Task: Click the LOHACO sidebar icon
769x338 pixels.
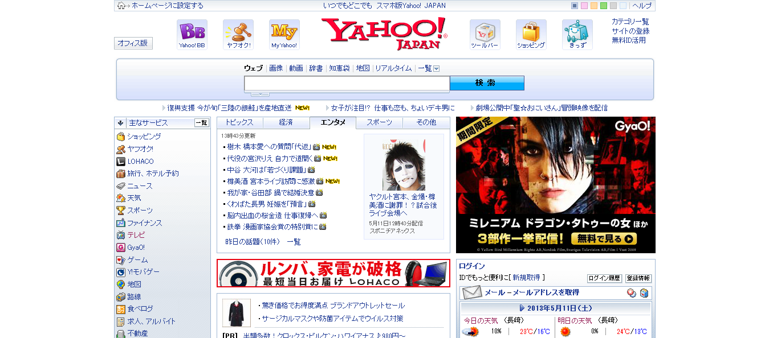Action: pyautogui.click(x=121, y=162)
